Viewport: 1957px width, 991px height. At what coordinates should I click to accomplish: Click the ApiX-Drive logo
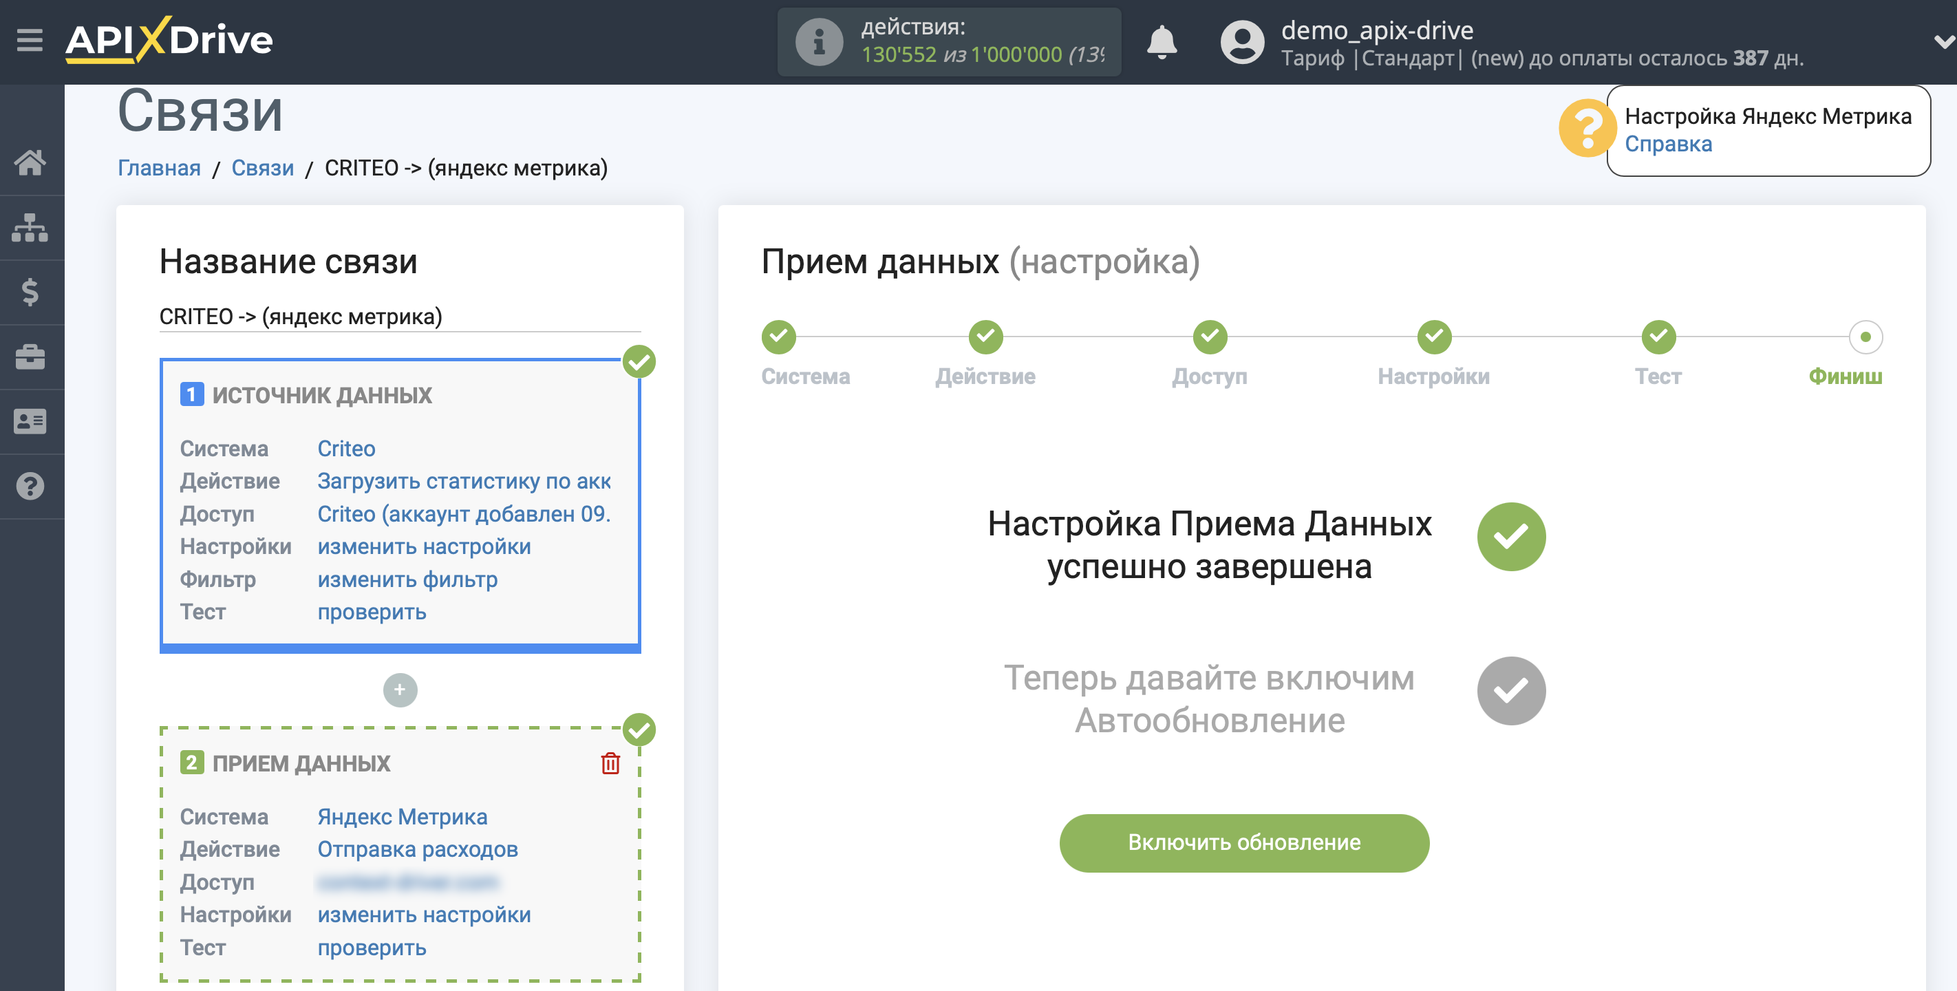point(169,39)
